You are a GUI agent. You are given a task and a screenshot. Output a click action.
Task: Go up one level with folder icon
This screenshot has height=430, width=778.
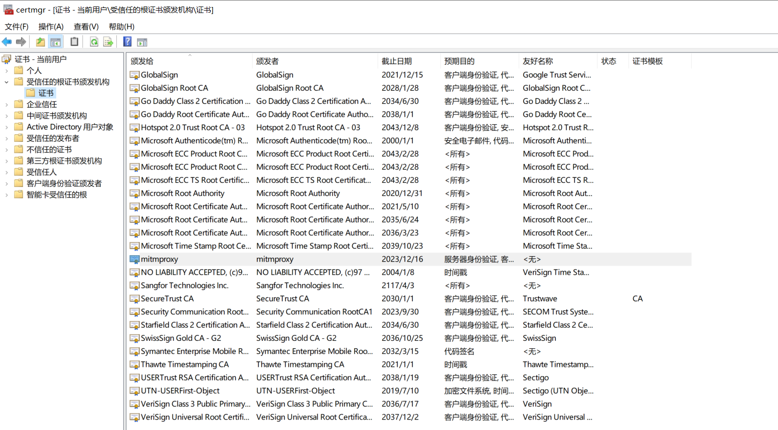[40, 42]
